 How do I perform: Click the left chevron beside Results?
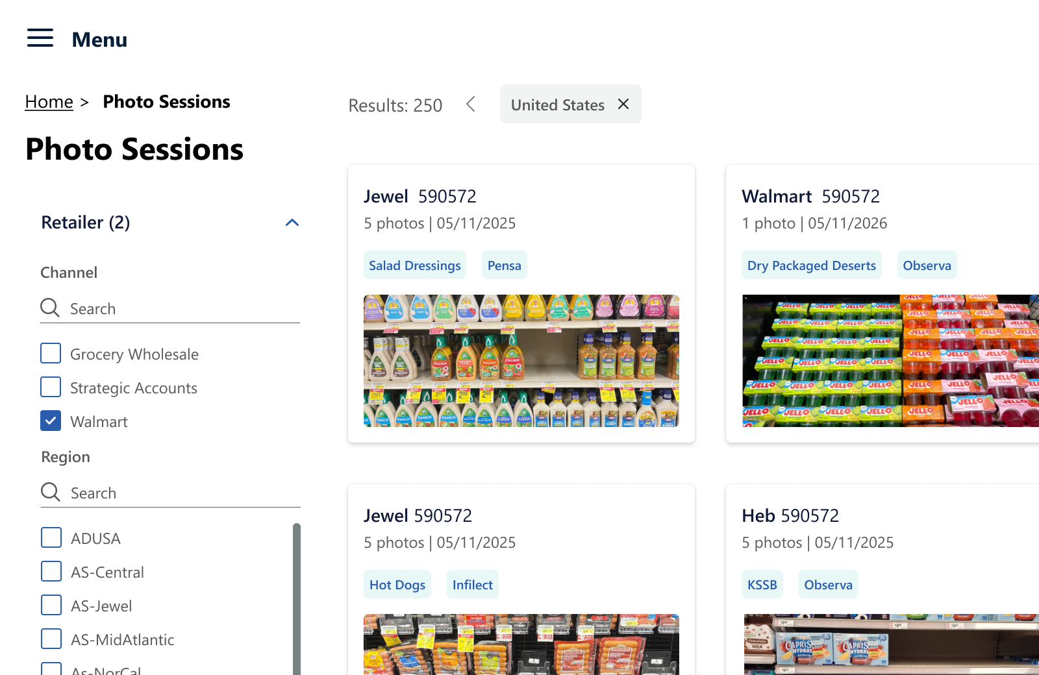point(471,104)
